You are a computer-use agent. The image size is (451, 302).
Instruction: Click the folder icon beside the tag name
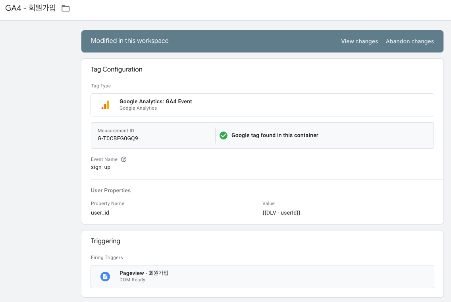66,8
